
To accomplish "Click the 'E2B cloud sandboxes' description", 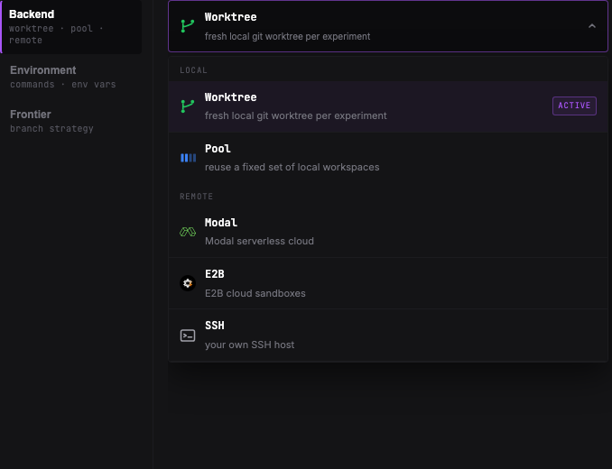I will [x=255, y=293].
